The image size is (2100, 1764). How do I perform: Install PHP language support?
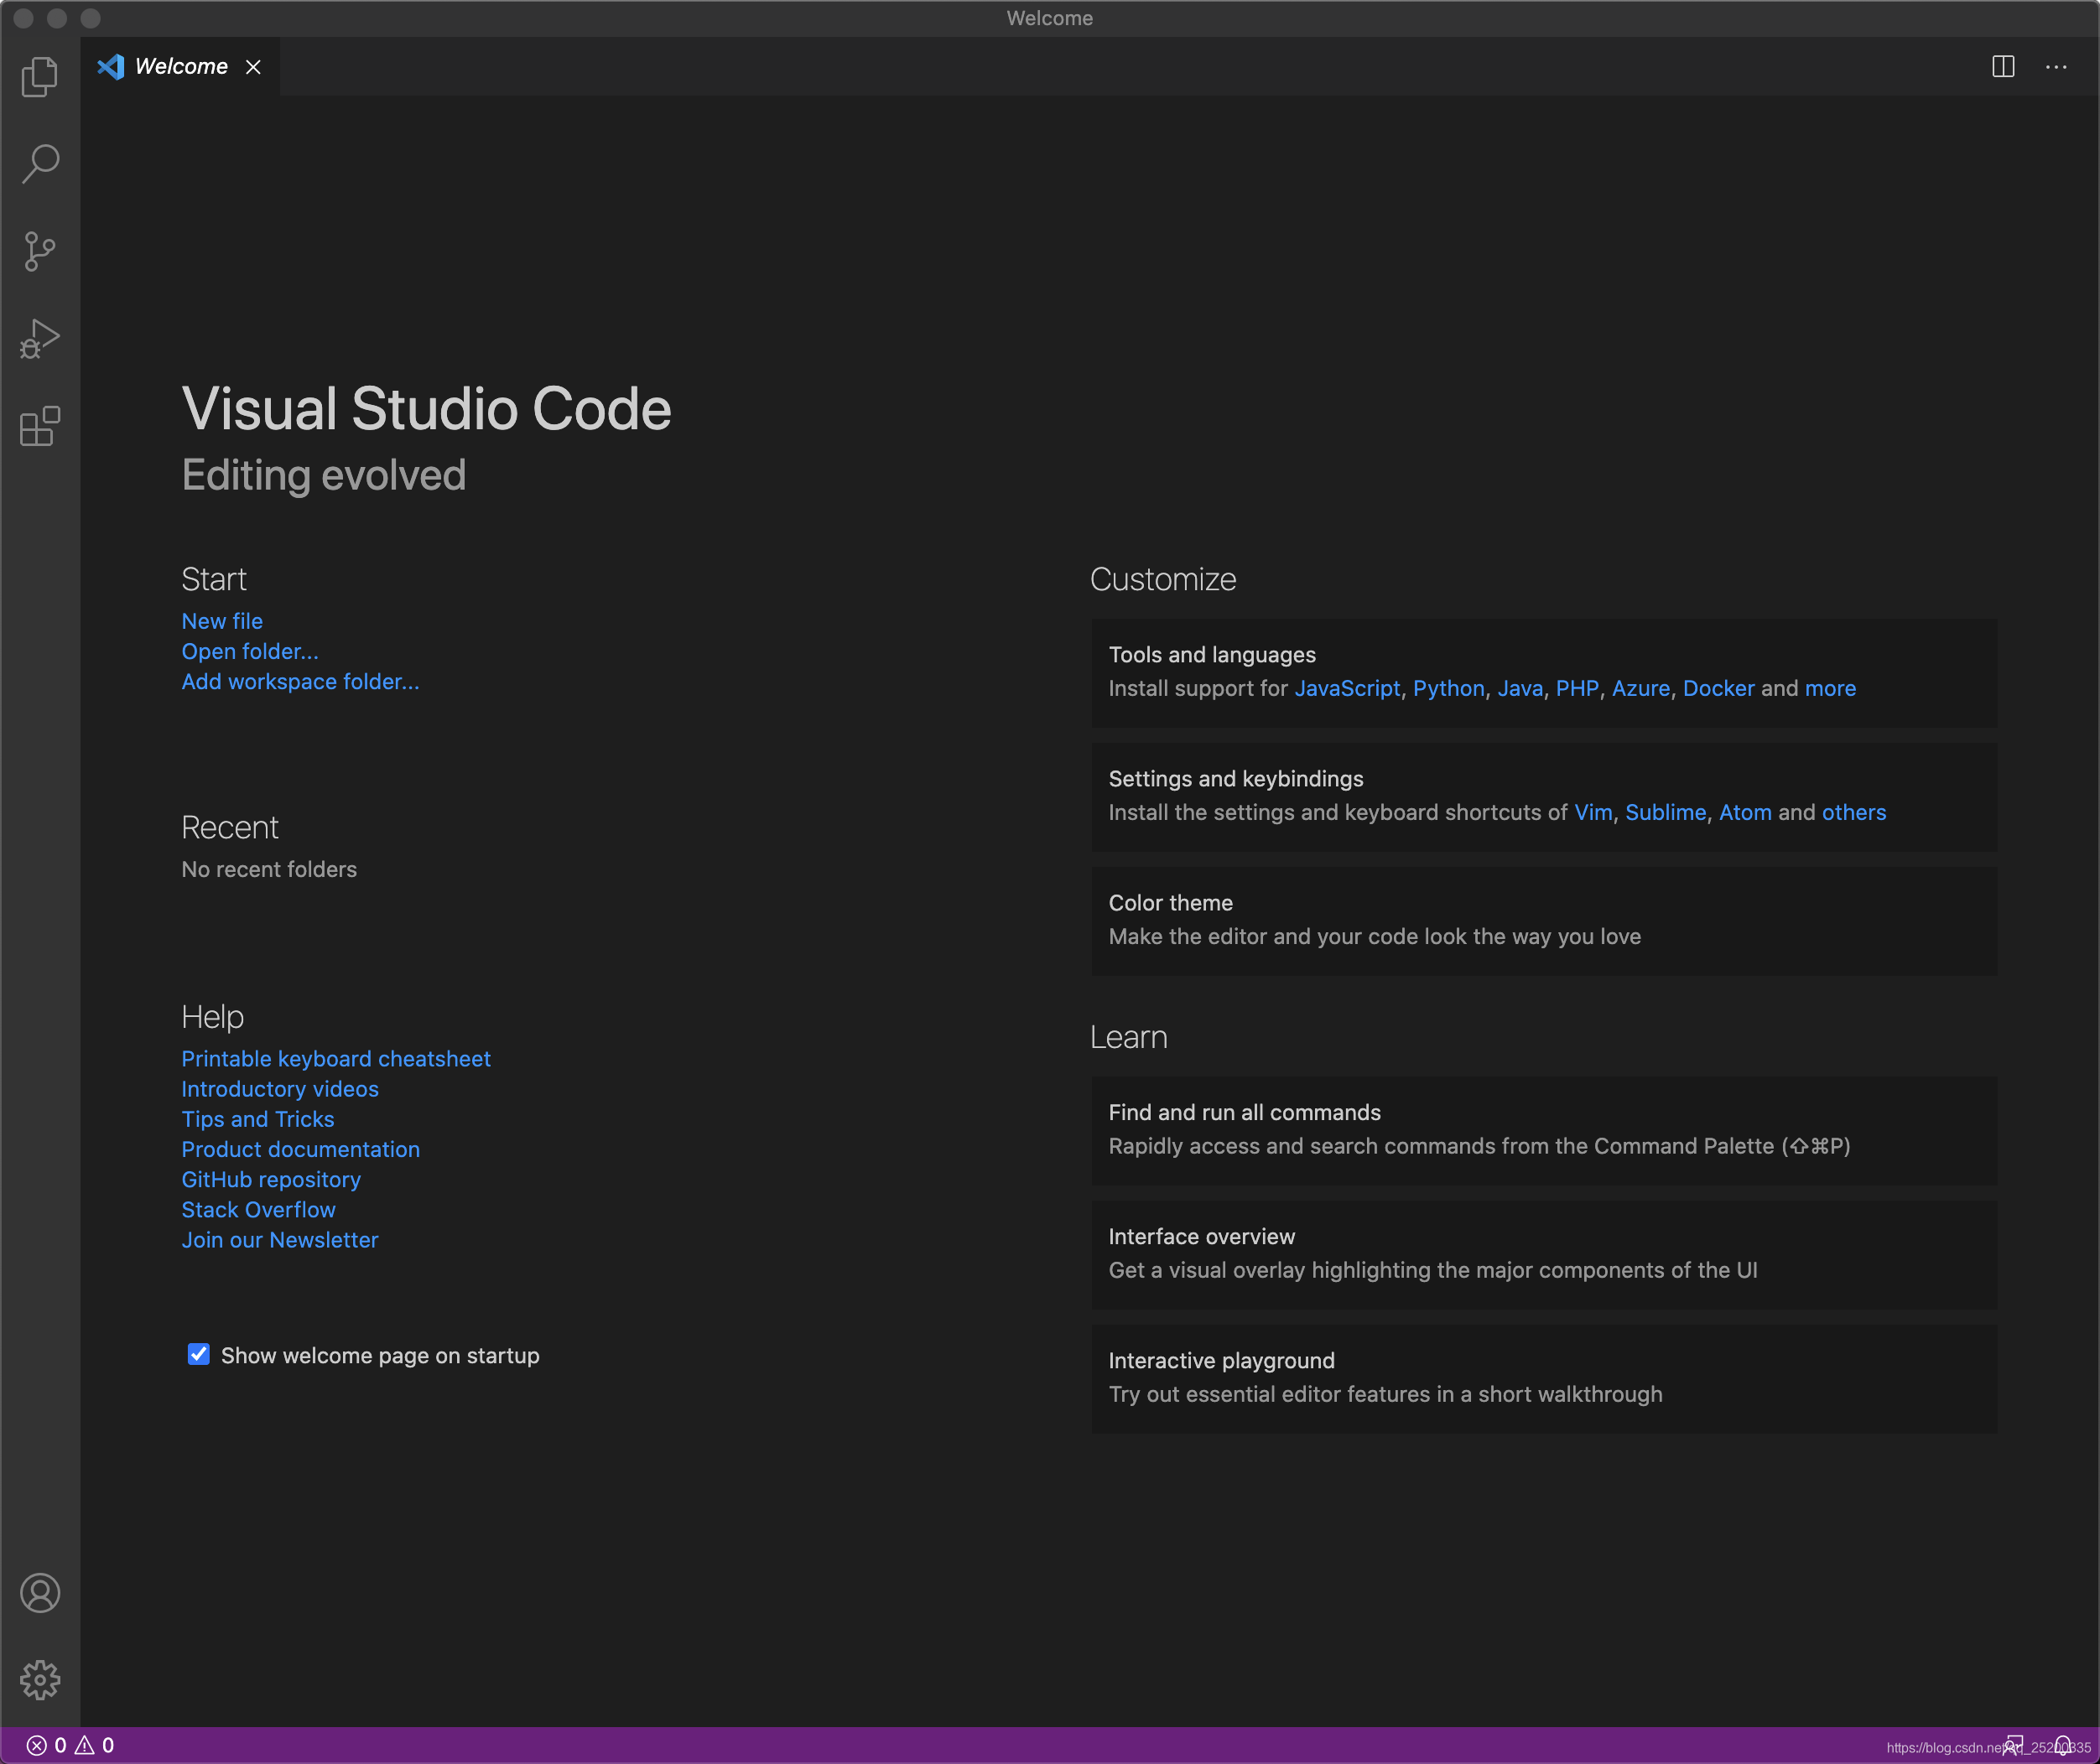pyautogui.click(x=1577, y=688)
